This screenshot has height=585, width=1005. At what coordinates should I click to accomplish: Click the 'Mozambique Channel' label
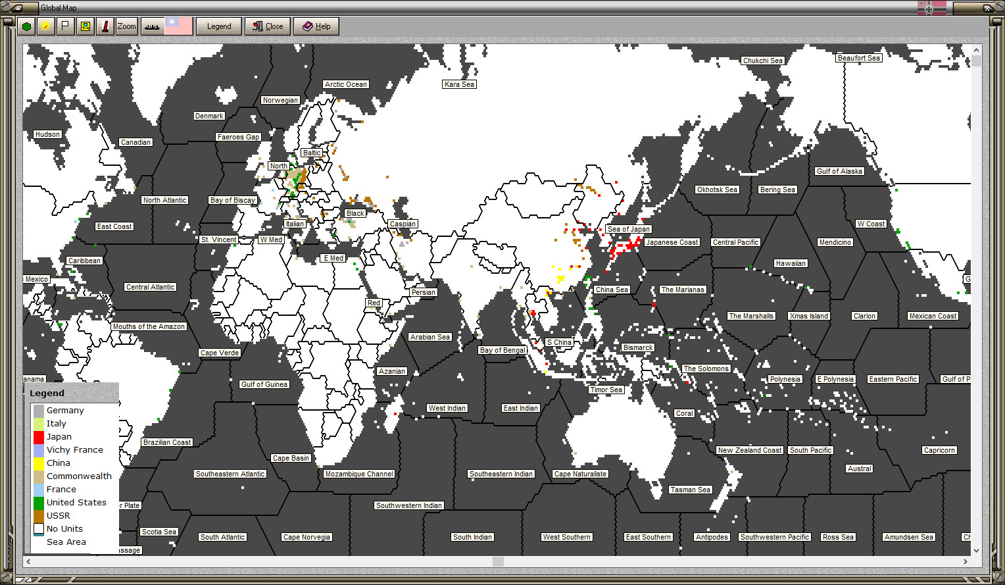pyautogui.click(x=360, y=474)
